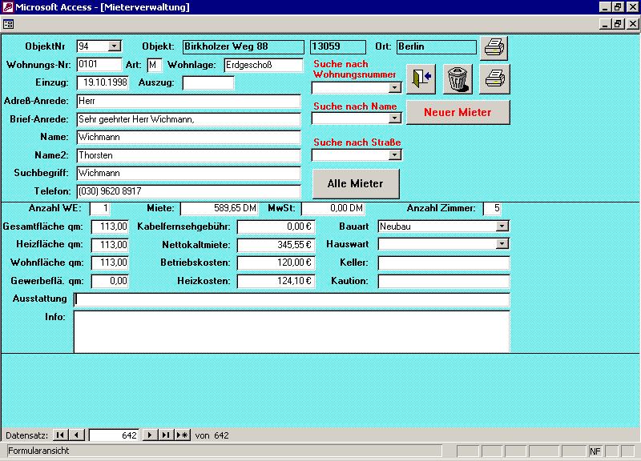Click the Adreß-Anrede field with Herr
This screenshot has width=641, height=461.
tap(188, 101)
